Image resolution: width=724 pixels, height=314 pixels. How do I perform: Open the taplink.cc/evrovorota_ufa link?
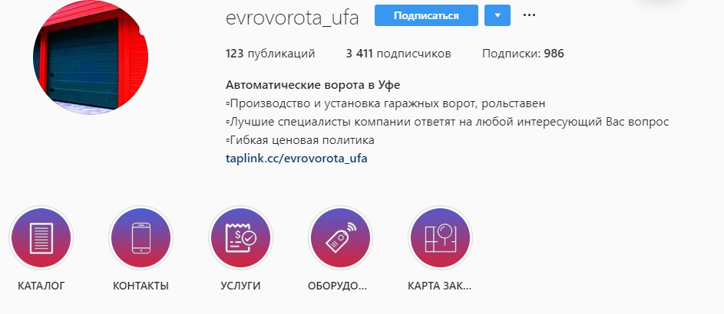click(296, 159)
